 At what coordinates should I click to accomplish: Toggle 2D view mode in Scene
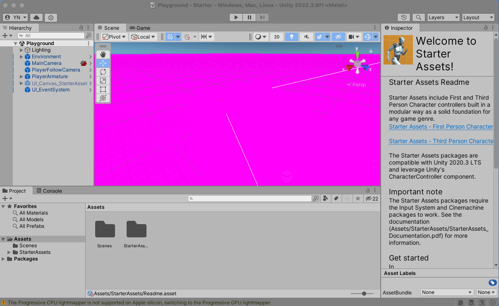tap(277, 37)
